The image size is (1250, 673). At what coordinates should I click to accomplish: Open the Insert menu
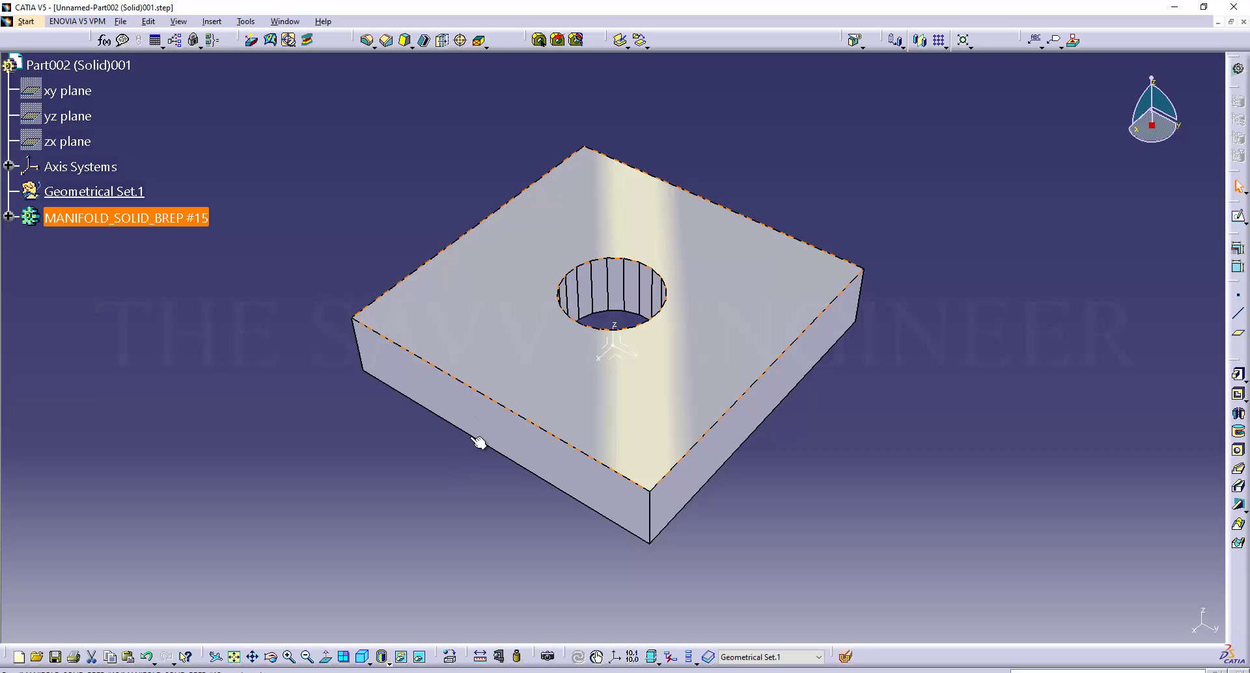[x=211, y=21]
